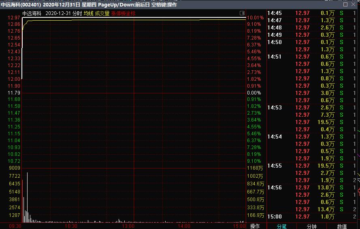This screenshot has width=360, height=229.
Task: Click the 10:30 time axis marker
Action: click(x=71, y=226)
